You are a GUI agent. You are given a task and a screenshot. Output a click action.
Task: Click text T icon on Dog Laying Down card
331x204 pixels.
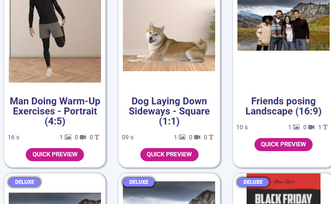(211, 137)
